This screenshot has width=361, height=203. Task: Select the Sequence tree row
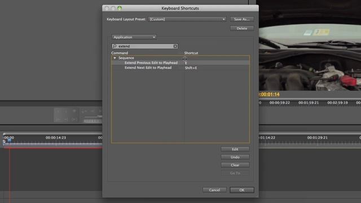[180, 58]
